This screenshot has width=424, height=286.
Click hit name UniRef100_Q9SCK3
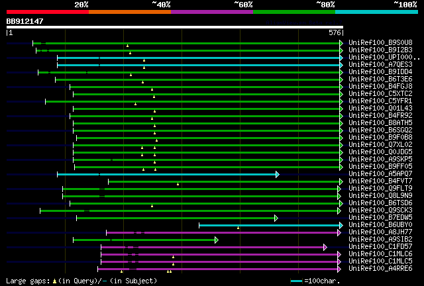coord(380,211)
